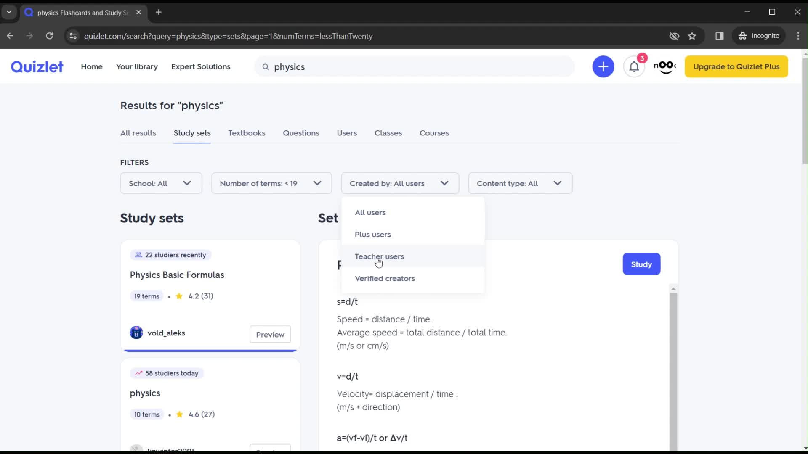Close the physics Flashcards tab

coord(138,13)
